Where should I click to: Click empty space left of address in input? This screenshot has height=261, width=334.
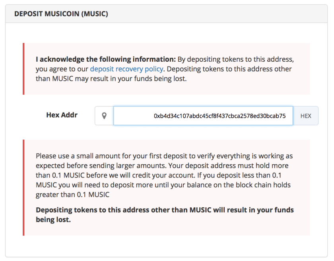pos(131,116)
